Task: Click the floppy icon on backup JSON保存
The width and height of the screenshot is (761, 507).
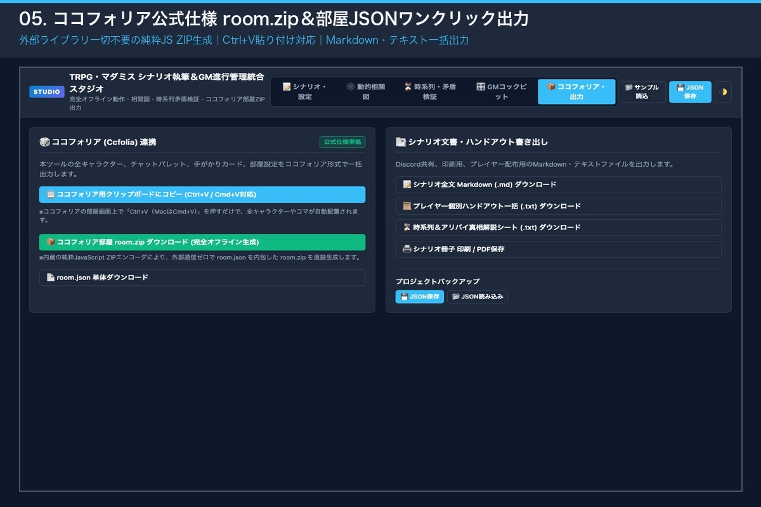Action: click(x=404, y=297)
